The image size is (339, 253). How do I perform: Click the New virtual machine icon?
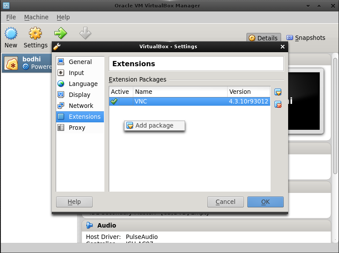11,33
